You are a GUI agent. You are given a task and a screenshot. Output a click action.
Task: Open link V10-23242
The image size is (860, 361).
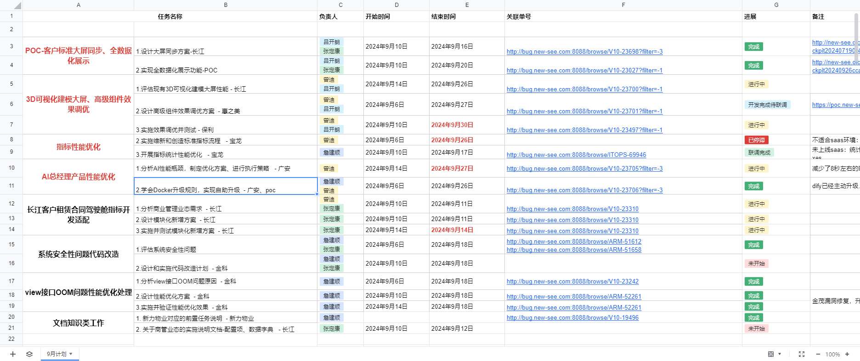pyautogui.click(x=572, y=282)
